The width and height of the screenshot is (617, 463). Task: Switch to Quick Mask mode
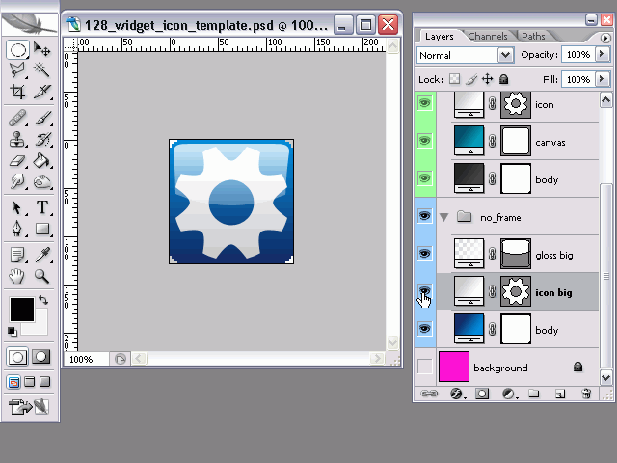pos(40,357)
